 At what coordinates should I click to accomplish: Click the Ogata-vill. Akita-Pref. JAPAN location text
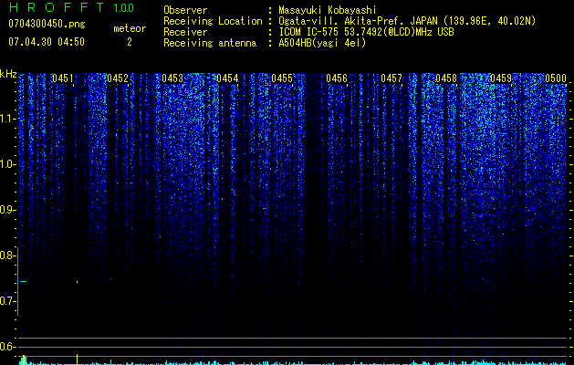click(x=407, y=21)
